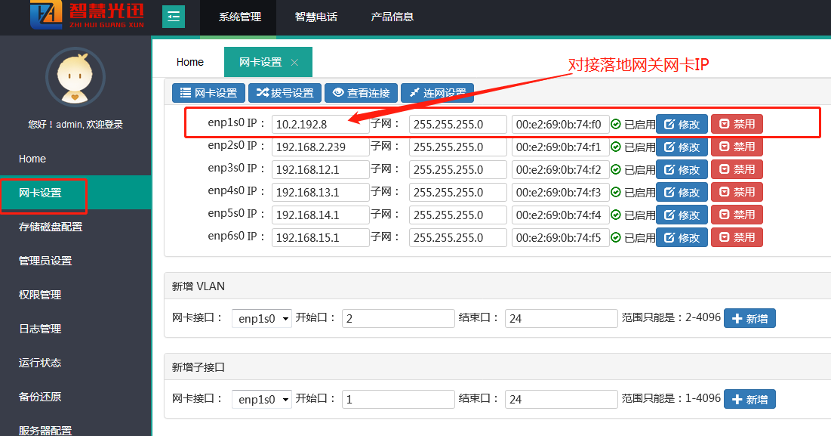Expand 网卡接口 dropdown in 新增 VLAN
Image resolution: width=831 pixels, height=436 pixels.
(262, 319)
